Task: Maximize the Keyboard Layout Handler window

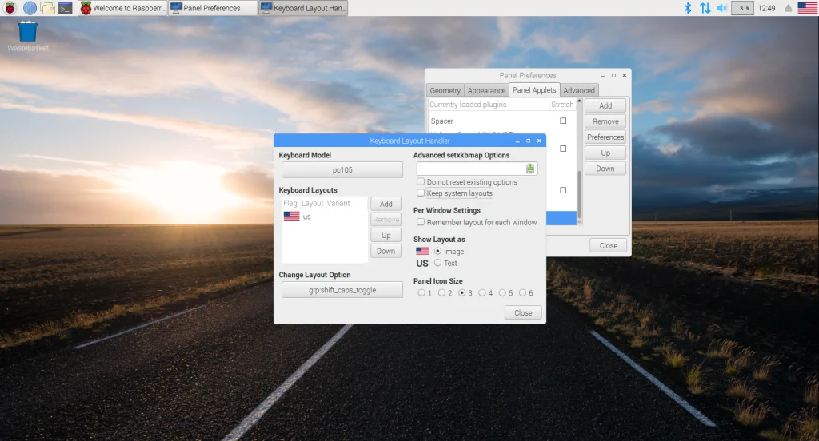Action: (528, 141)
